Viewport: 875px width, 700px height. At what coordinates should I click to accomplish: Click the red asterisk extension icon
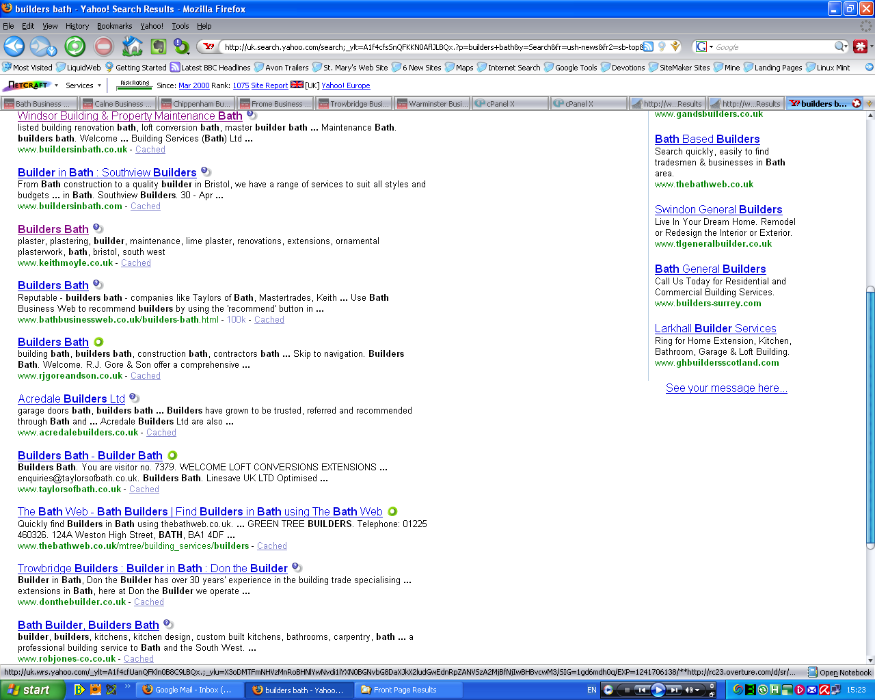[x=860, y=46]
